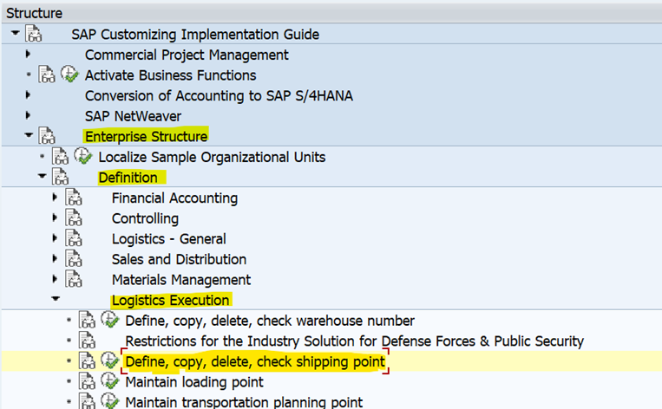
Task: Open documentation icon for Materials Management
Action: point(74,280)
